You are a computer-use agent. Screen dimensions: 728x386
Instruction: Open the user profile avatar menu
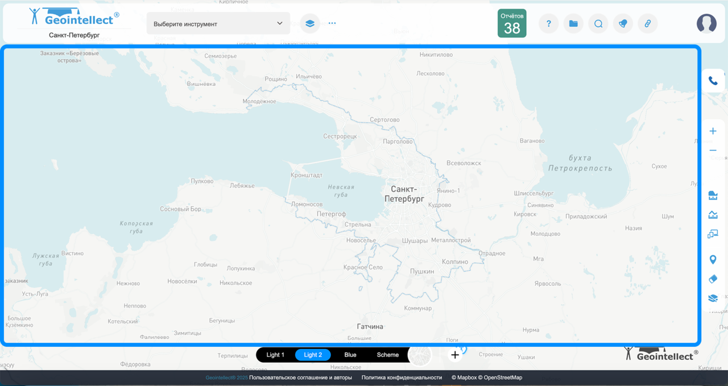tap(706, 23)
